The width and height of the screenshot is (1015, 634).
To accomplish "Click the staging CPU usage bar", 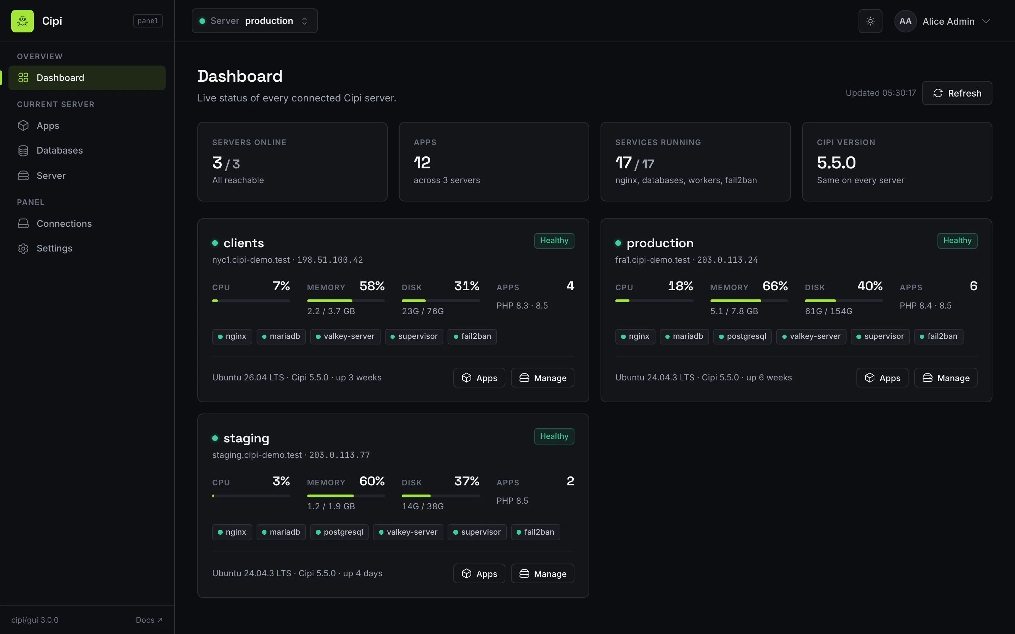I will [251, 496].
